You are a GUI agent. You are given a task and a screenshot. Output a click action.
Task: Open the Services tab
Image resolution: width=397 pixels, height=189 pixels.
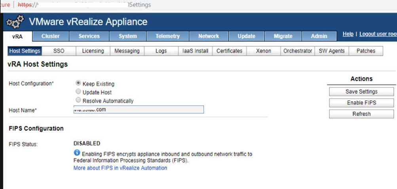89,36
